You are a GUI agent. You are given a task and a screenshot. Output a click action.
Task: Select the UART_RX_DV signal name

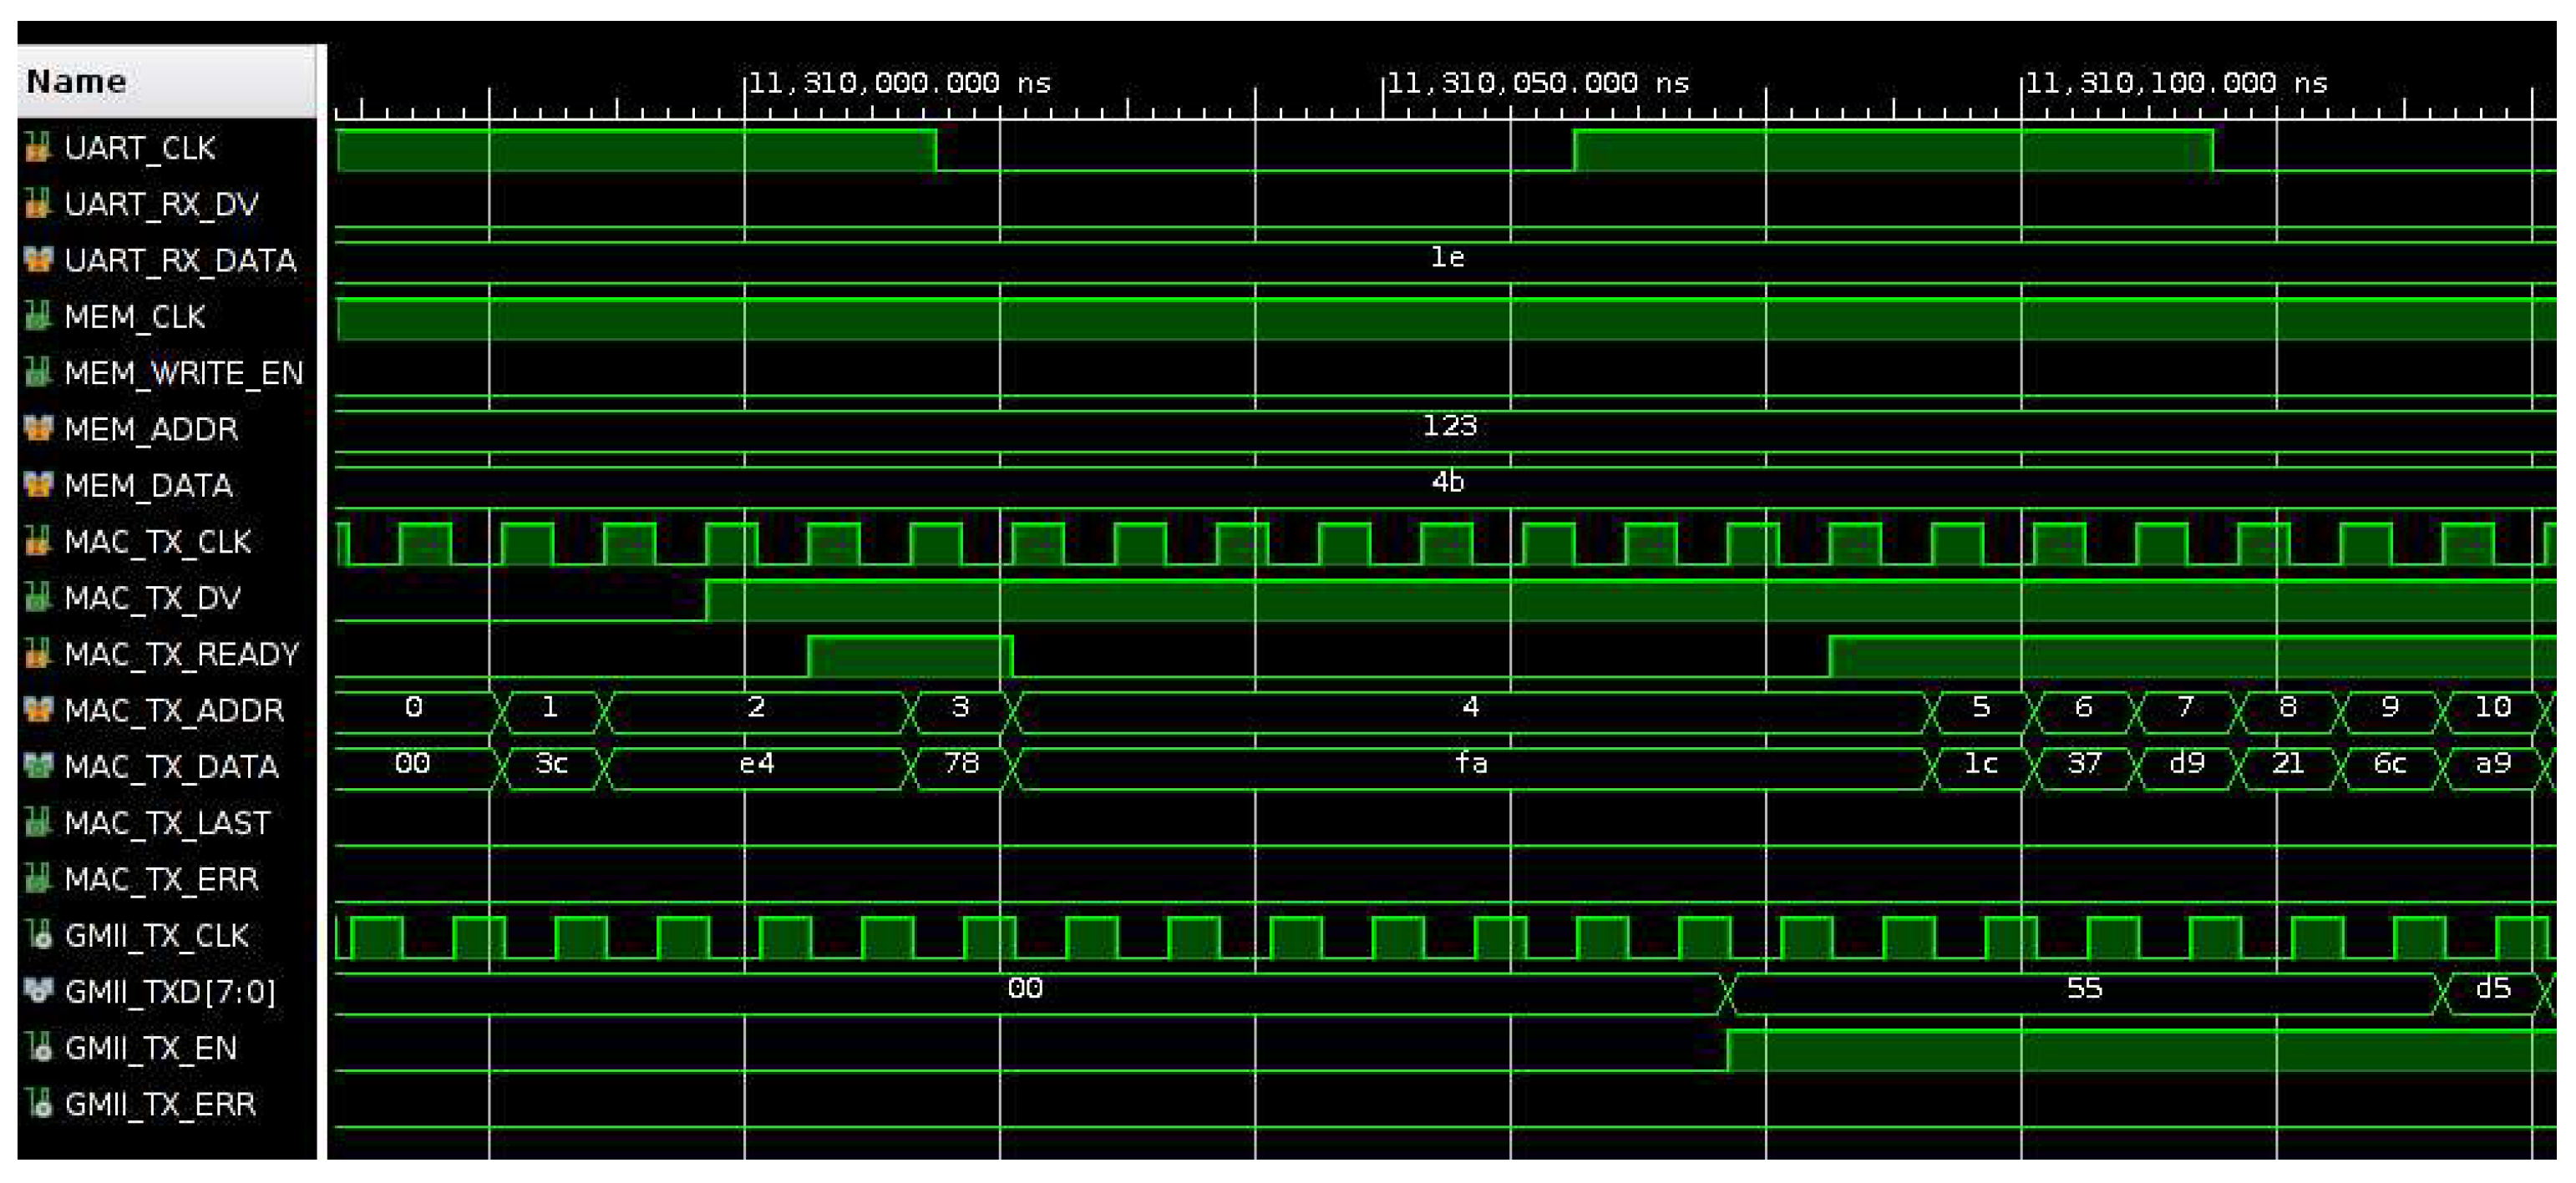161,204
